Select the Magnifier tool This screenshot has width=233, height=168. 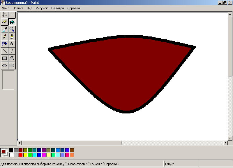(12, 29)
